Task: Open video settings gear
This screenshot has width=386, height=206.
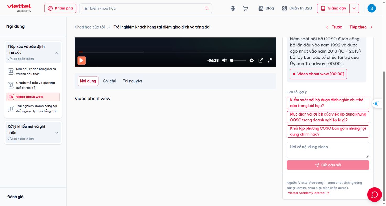Action: pos(252,61)
